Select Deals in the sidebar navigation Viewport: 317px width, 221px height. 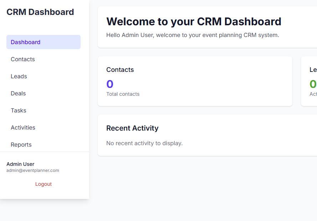pyautogui.click(x=44, y=94)
